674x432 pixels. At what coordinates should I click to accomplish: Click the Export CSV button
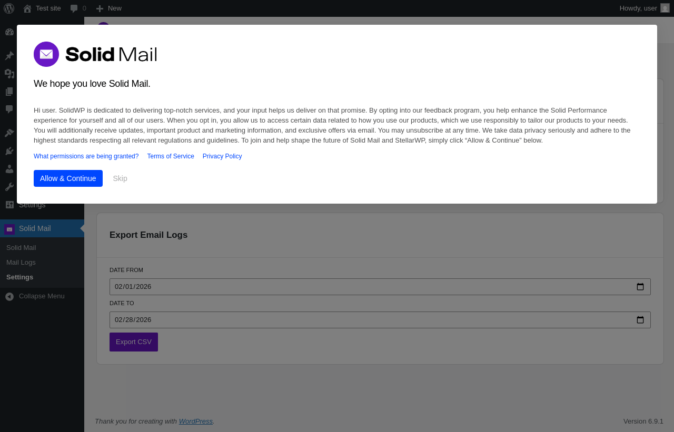134,342
